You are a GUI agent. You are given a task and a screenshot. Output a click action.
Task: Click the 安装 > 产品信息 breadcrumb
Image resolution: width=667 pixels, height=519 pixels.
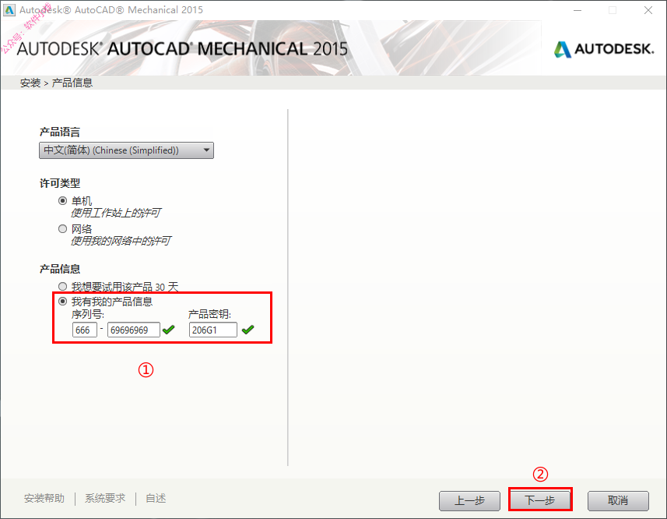(56, 83)
